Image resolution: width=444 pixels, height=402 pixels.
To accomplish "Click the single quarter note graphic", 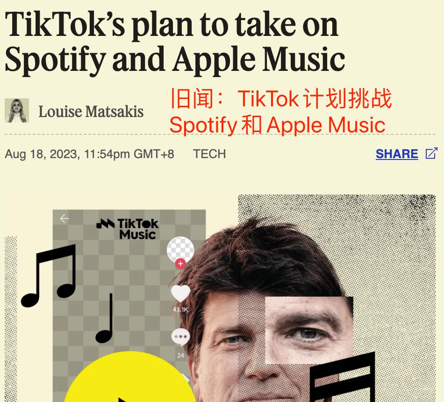I will coord(104,318).
